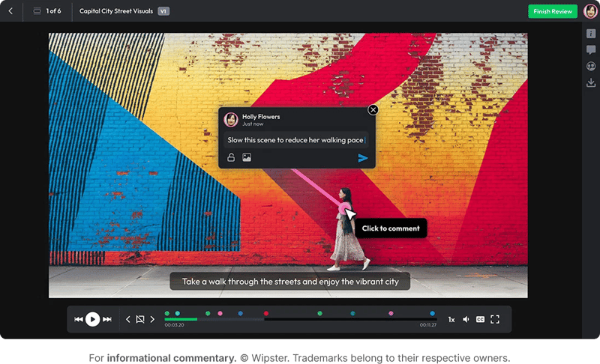This screenshot has height=364, width=600.
Task: Open the user profile avatar at top right
Action: point(590,11)
